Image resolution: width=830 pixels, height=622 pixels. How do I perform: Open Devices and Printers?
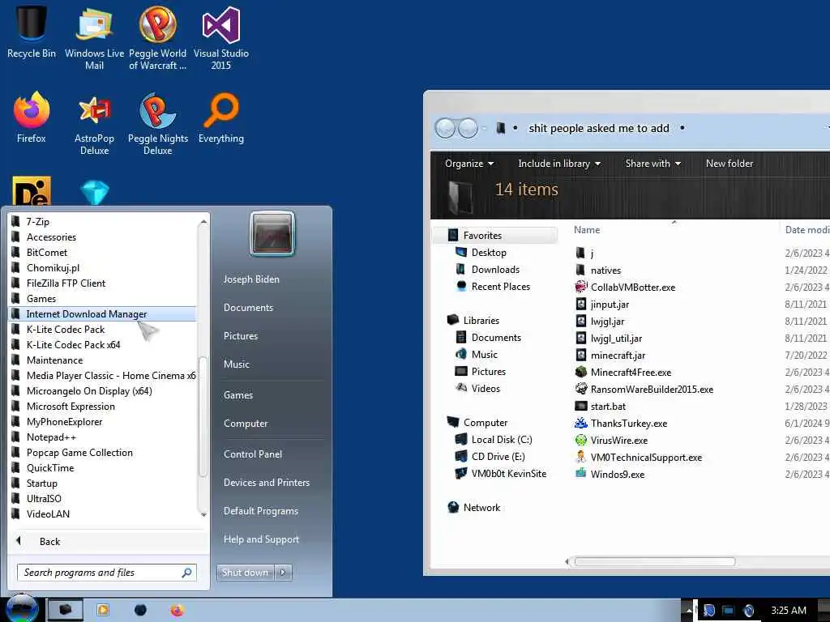point(266,483)
